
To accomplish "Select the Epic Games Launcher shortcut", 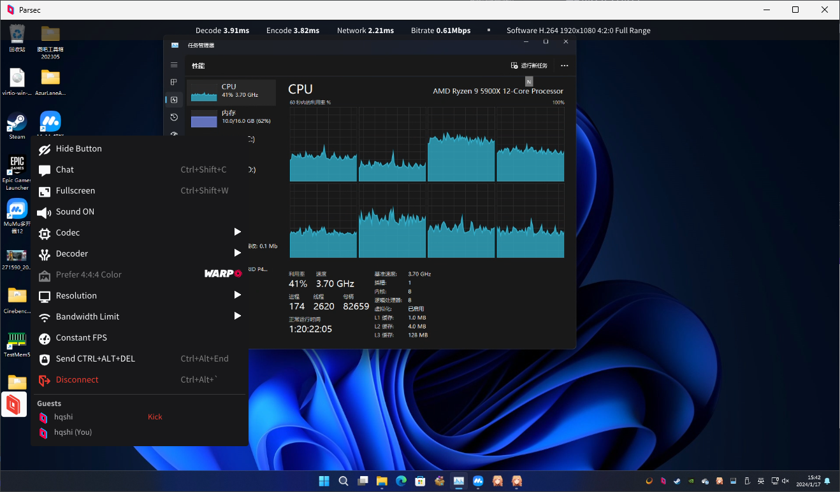I will pos(17,172).
